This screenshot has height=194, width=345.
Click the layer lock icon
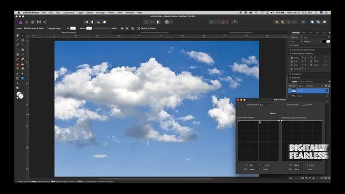329,86
